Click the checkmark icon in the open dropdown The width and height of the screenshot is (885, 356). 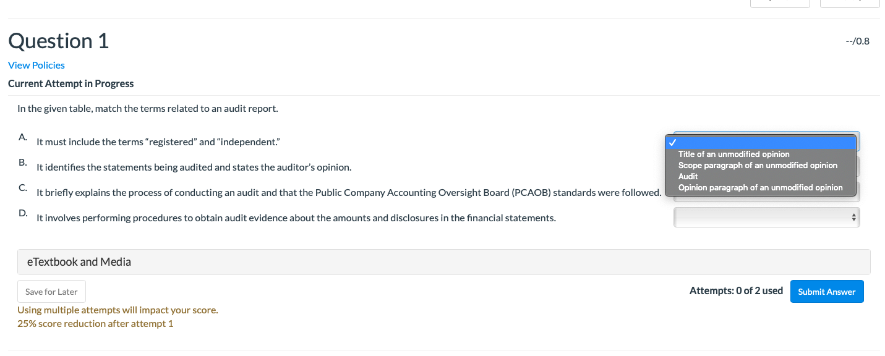point(672,142)
